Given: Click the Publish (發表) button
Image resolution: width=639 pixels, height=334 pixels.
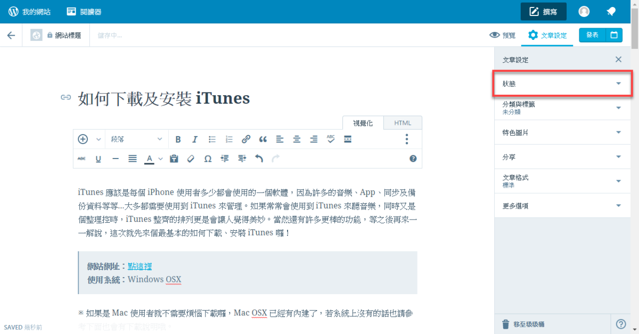Looking at the screenshot, I should [x=593, y=35].
